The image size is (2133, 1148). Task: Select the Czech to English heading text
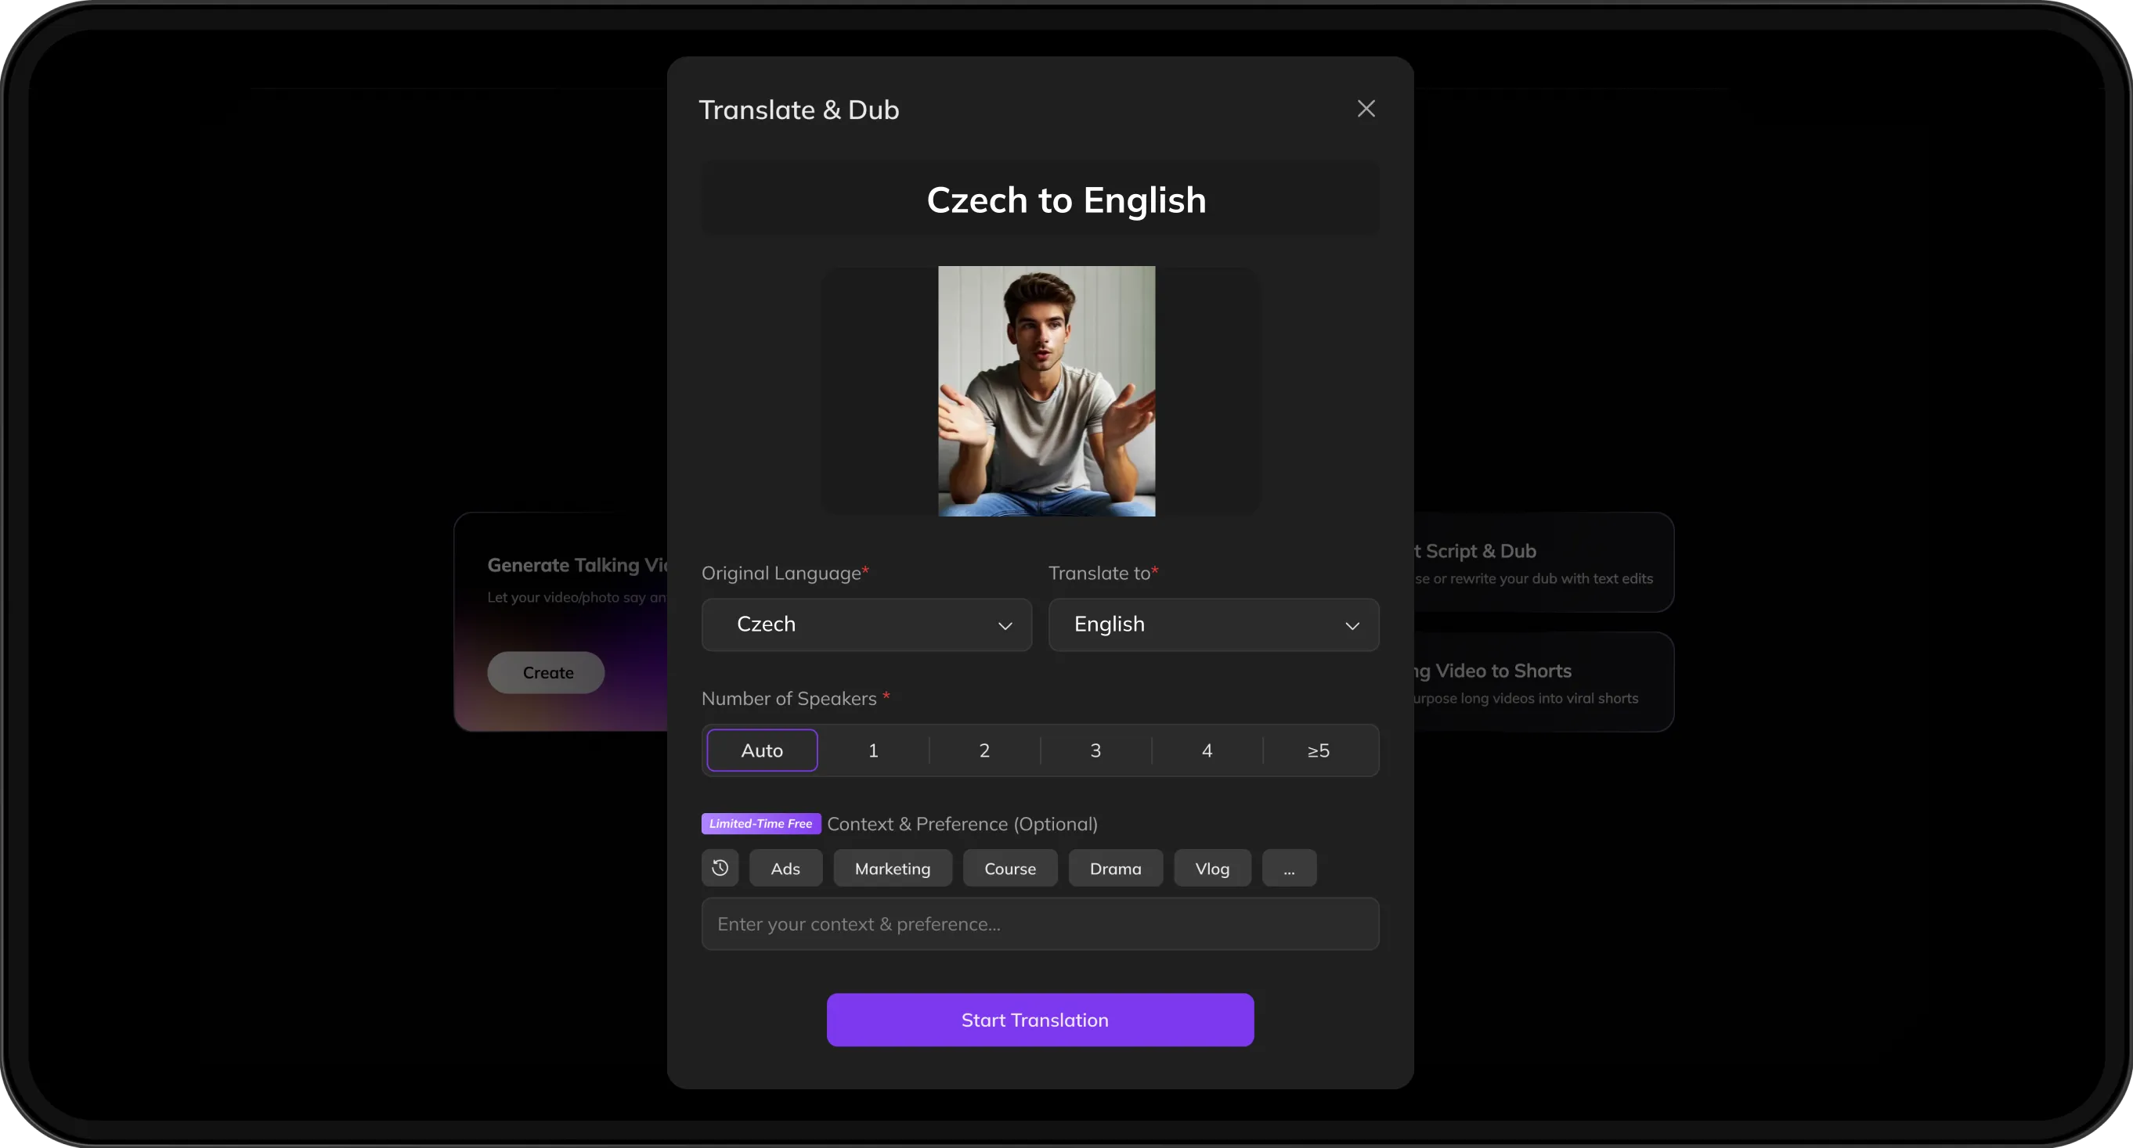tap(1066, 200)
